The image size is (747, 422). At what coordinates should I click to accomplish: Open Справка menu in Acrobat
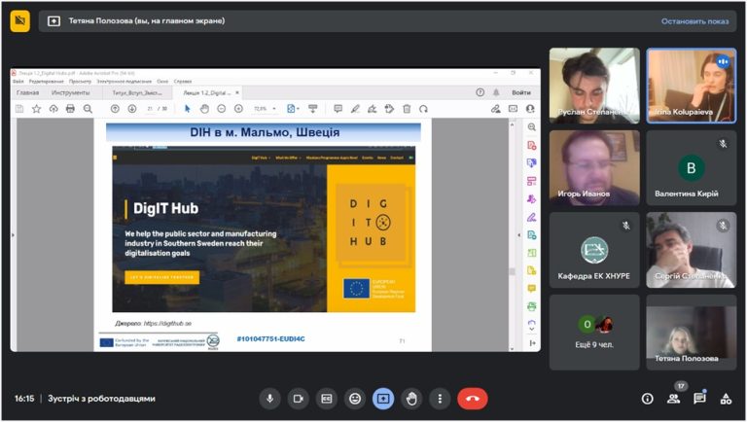coord(183,82)
